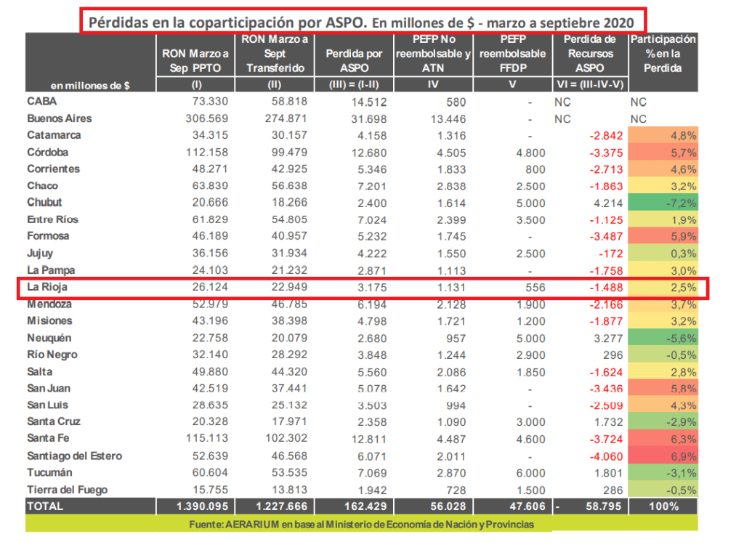Select the Buenos Aires province name
Viewport: 744px width, 550px height.
coord(60,118)
